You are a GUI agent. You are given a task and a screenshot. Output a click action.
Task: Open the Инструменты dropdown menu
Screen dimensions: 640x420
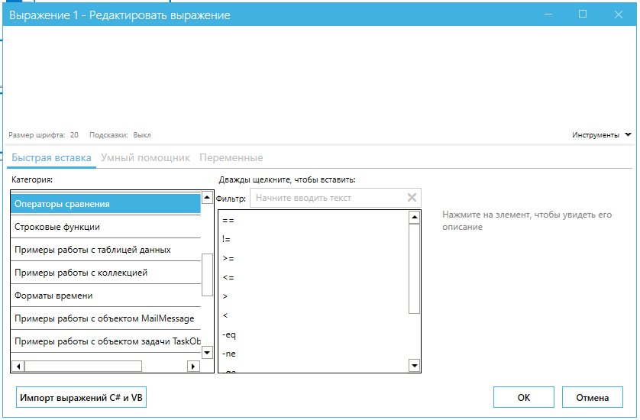click(x=601, y=135)
